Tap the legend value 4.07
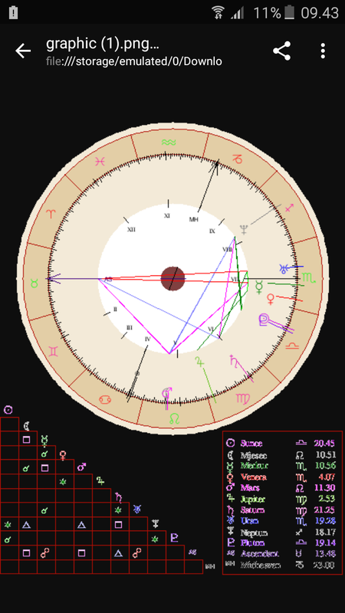This screenshot has height=613, width=345. click(x=327, y=477)
